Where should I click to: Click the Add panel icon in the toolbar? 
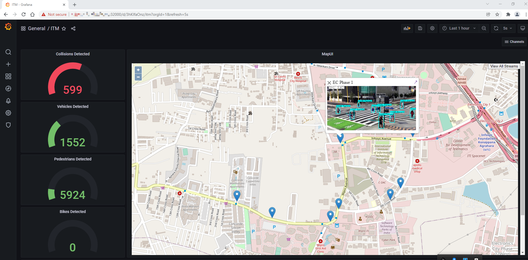(x=407, y=28)
